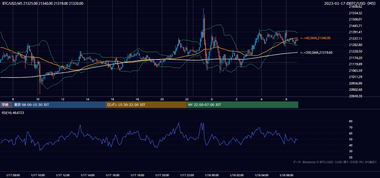Click the RSI(14) 48.6723 indicator label
The height and width of the screenshot is (178, 380).
13,113
